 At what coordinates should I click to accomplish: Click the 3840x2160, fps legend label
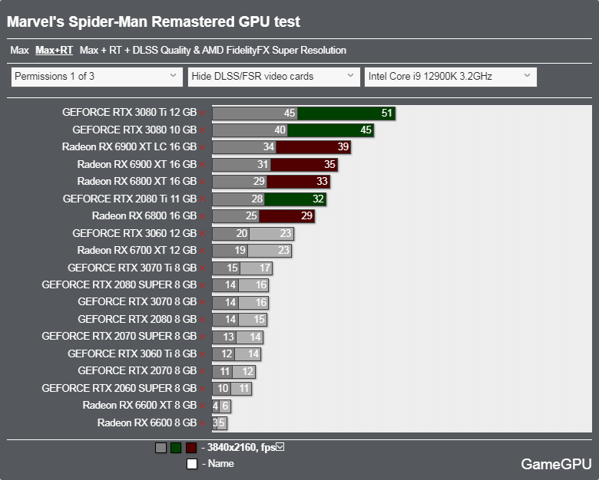241,448
